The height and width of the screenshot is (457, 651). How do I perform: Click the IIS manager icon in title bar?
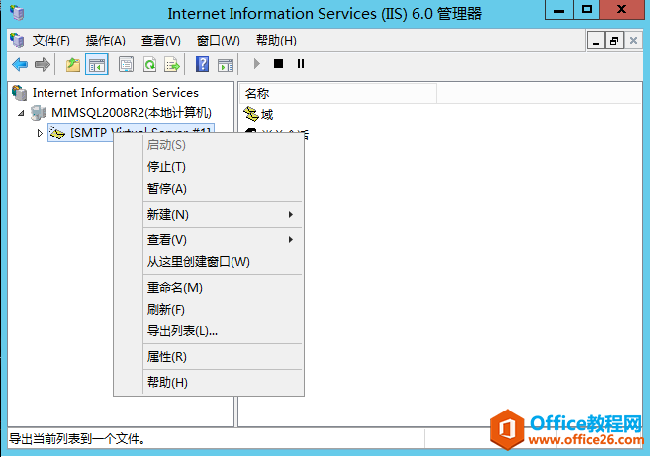point(17,13)
